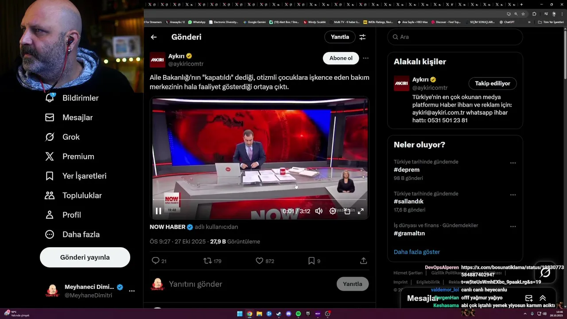Open the #gramaltın trending topic
The height and width of the screenshot is (319, 567).
coord(409,233)
